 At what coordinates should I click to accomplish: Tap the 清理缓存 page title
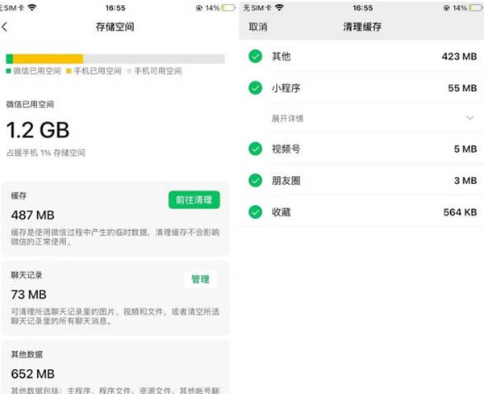pyautogui.click(x=362, y=27)
